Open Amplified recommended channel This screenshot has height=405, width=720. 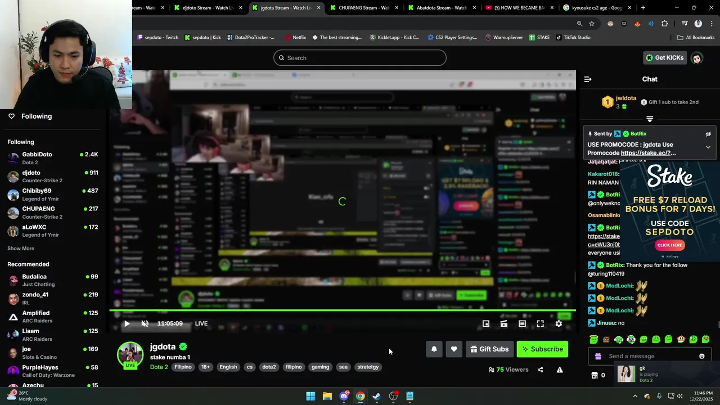tap(53, 317)
